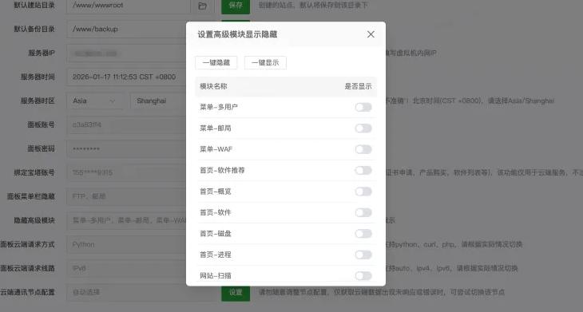The image size is (583, 312).
Task: Click the 是否显示 column header
Action: pos(358,86)
